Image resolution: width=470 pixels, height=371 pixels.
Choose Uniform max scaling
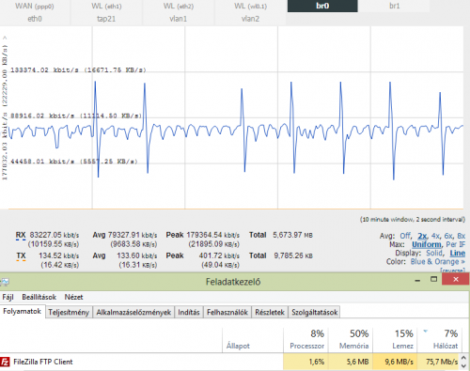pos(427,244)
